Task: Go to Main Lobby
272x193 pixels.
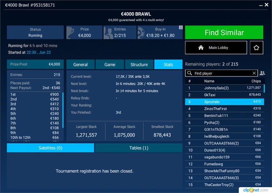Action: coord(216,48)
